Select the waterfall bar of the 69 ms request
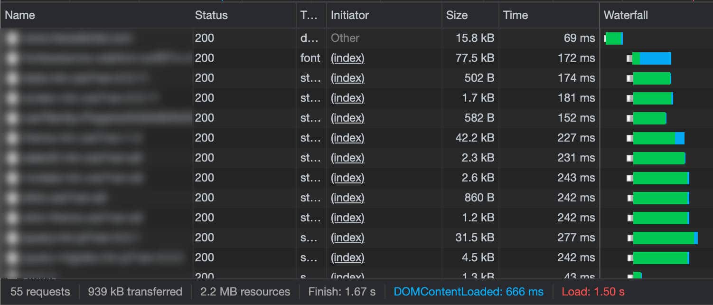Viewport: 713px width, 305px height. [614, 38]
